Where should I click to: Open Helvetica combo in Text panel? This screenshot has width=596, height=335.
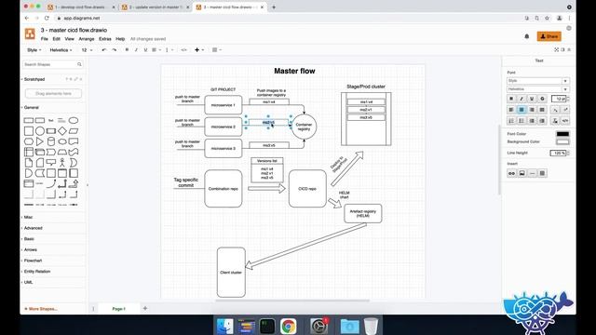point(537,89)
